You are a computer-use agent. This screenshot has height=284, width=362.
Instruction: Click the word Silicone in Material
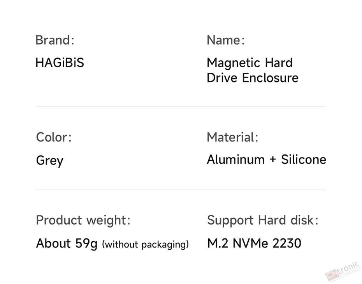point(304,160)
